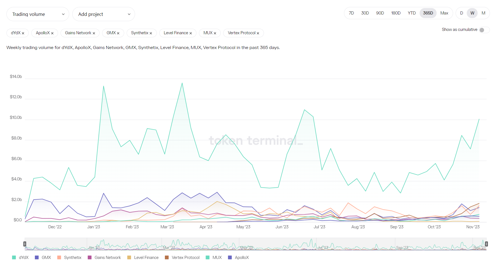This screenshot has height=262, width=498.
Task: Click the x on Gains Network chip
Action: click(x=94, y=33)
